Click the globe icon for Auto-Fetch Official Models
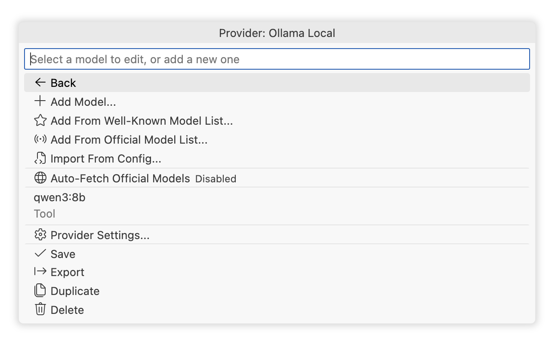 (40, 178)
